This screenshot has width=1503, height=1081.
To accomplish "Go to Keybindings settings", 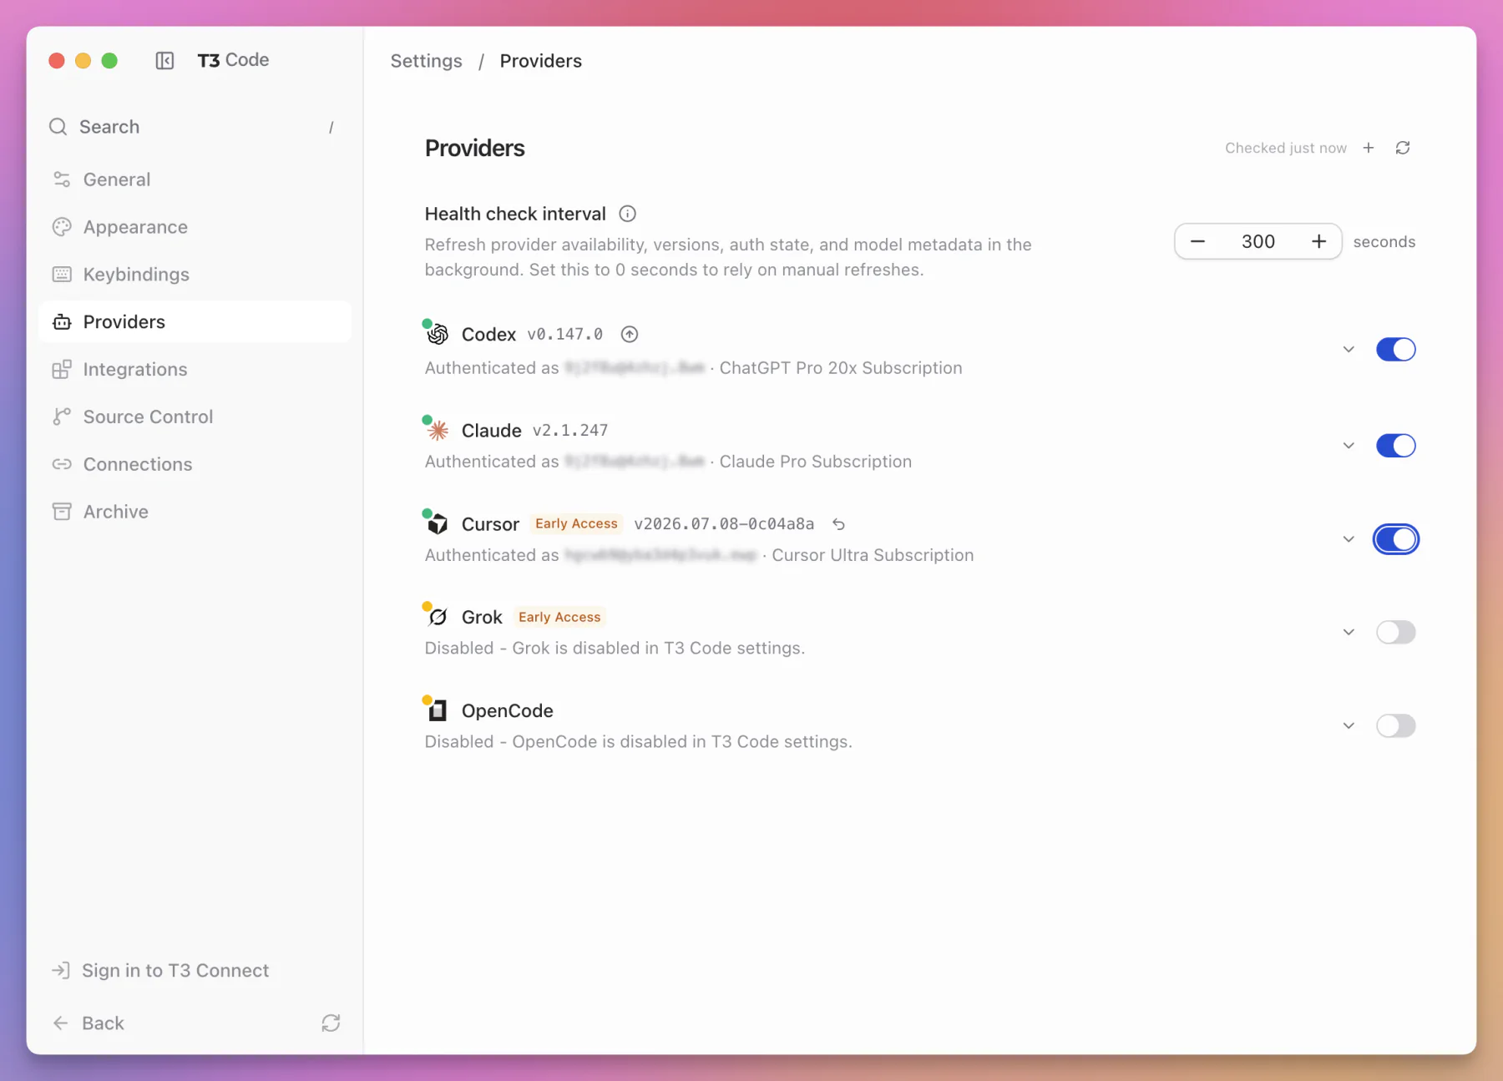I will pos(195,275).
